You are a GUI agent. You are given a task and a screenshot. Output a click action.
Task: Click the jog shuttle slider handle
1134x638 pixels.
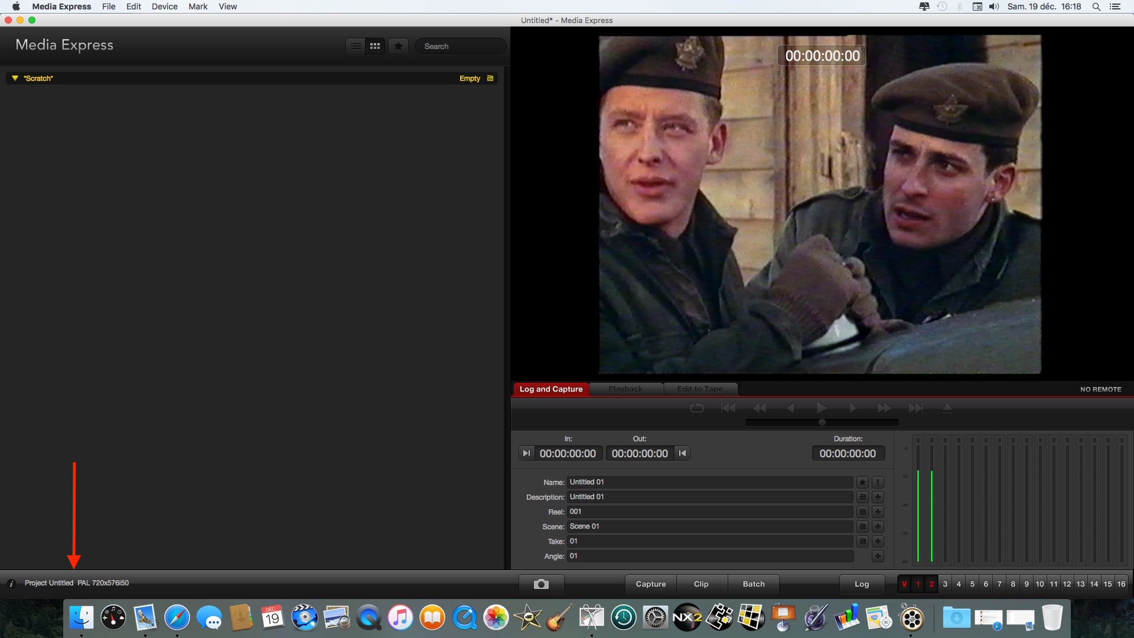822,422
